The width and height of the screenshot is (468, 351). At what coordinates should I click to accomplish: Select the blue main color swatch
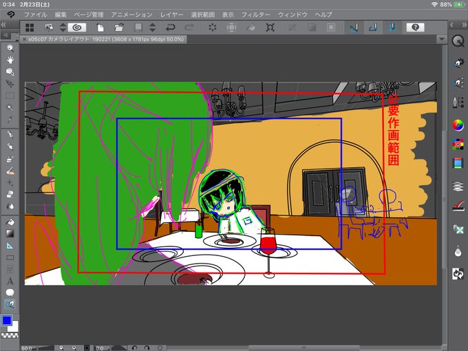coord(7,320)
